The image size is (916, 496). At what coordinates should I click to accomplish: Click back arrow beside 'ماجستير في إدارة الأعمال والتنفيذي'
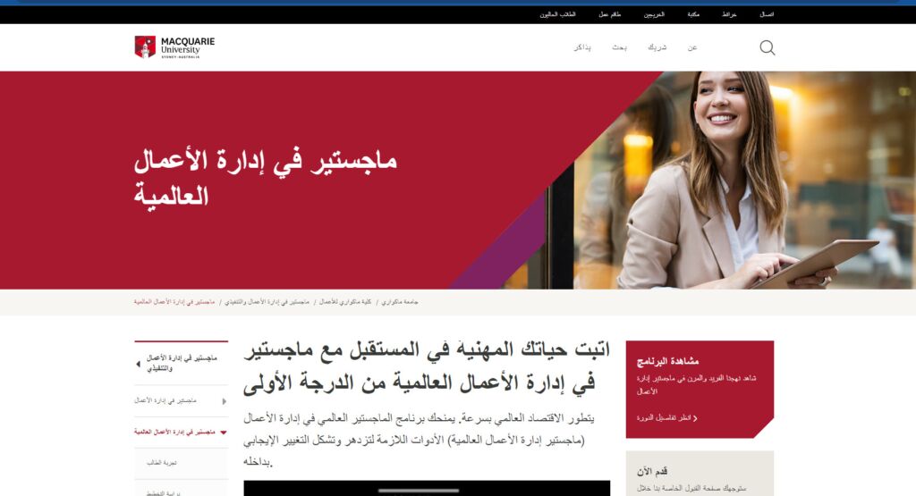click(x=138, y=364)
